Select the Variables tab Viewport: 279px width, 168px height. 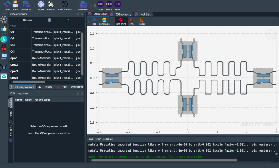coord(77,87)
